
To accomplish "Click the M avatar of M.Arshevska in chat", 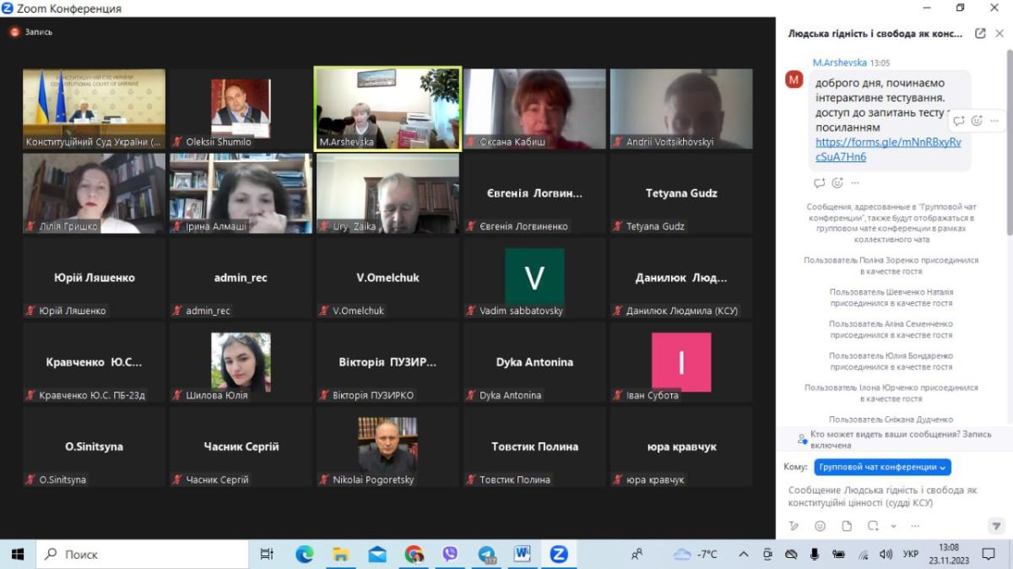I will pos(794,79).
